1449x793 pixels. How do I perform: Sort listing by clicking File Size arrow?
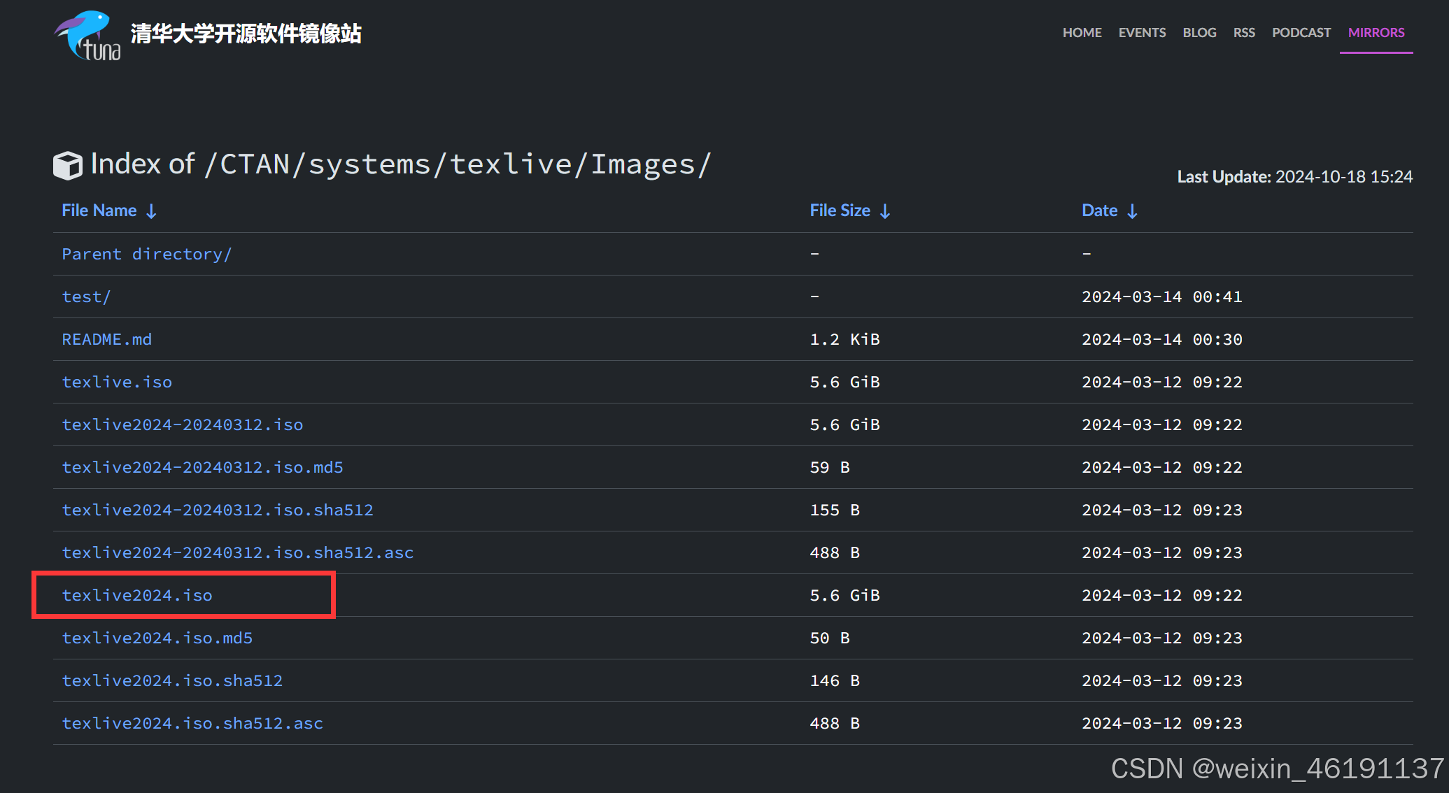click(x=886, y=210)
